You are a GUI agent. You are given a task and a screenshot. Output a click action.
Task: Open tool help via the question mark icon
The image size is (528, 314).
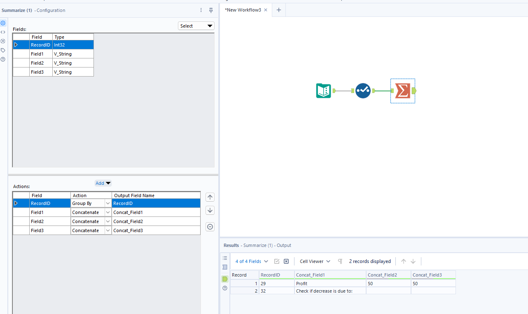tap(3, 59)
